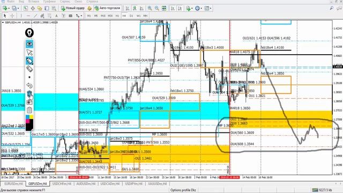Open the Strategy Tester icon
This screenshot has height=193, width=343.
click(54, 9)
